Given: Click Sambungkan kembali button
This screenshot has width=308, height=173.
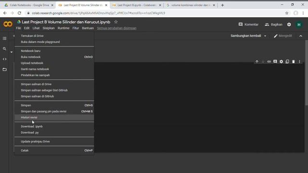Looking at the screenshot, I should click(x=246, y=36).
